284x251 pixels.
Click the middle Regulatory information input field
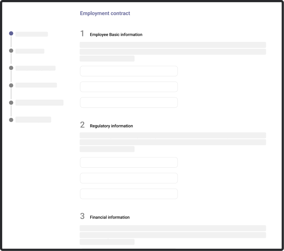click(128, 178)
